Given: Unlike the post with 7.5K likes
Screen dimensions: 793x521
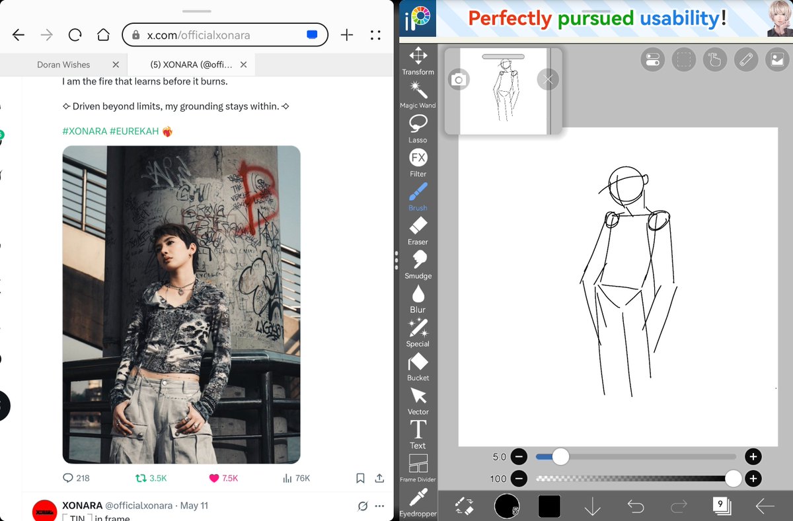Looking at the screenshot, I should click(223, 478).
